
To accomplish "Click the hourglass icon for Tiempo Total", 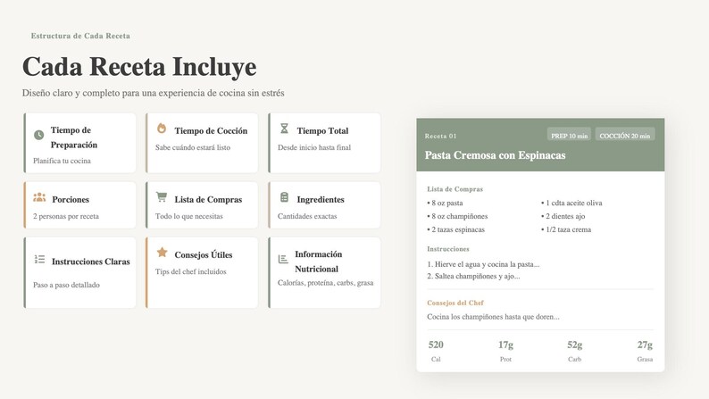I will click(x=284, y=129).
